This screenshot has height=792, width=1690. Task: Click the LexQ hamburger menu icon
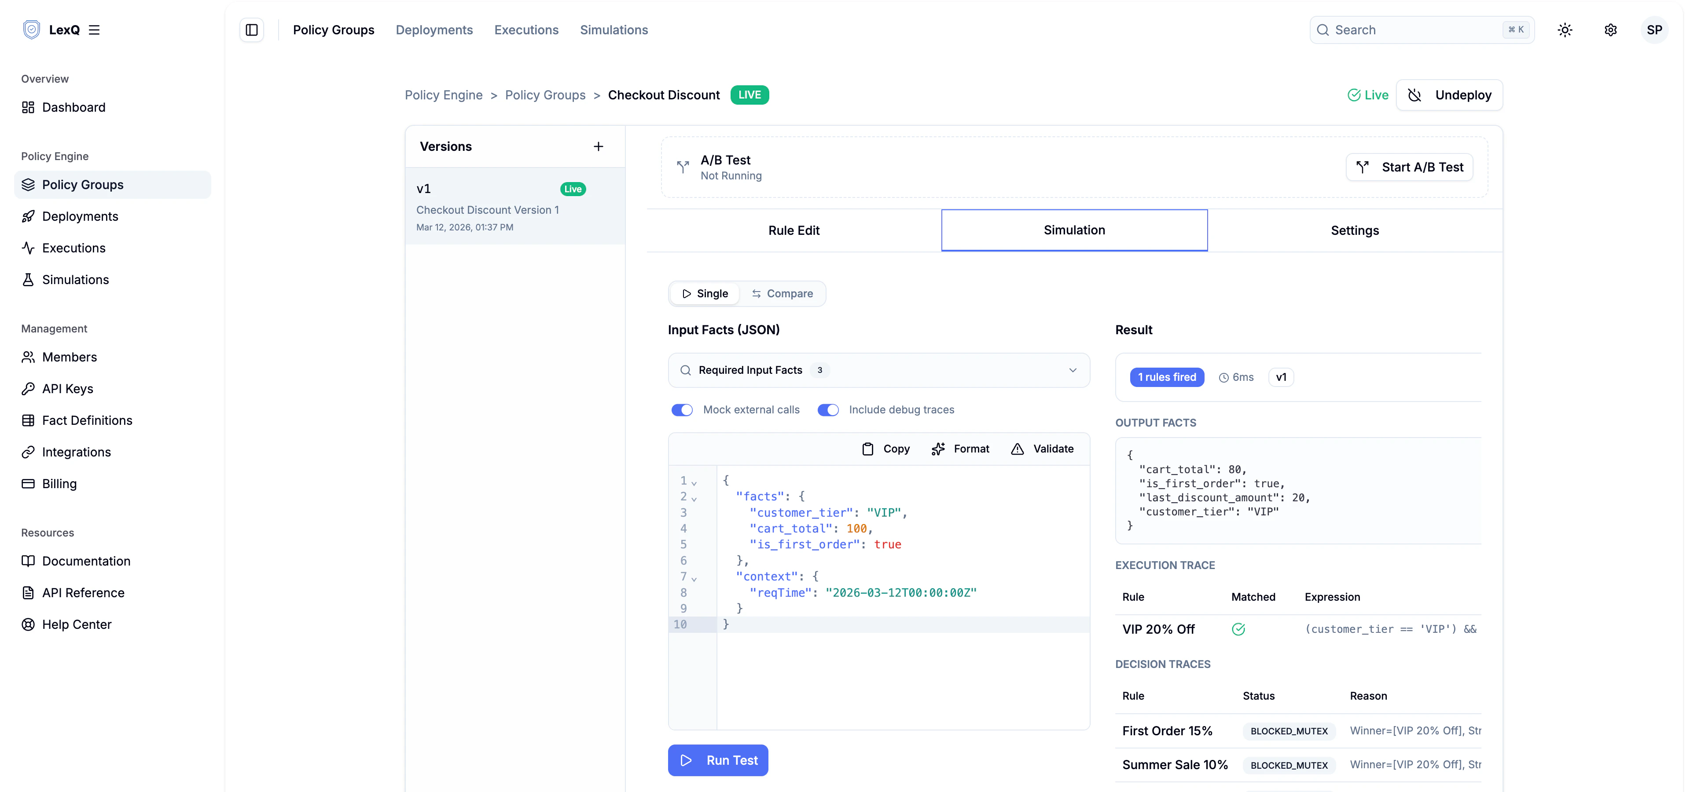(95, 30)
